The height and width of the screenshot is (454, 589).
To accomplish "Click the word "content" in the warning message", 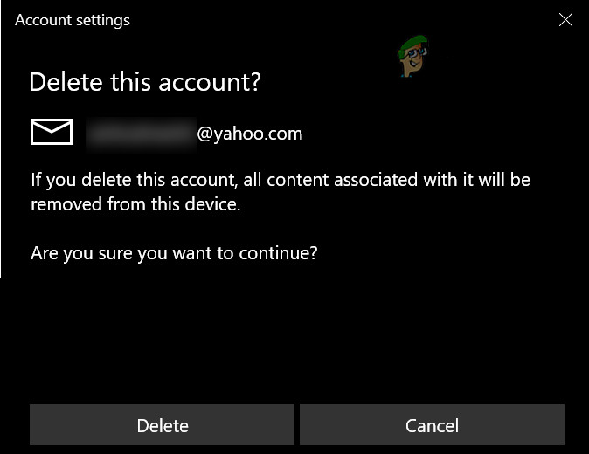I will 298,180.
